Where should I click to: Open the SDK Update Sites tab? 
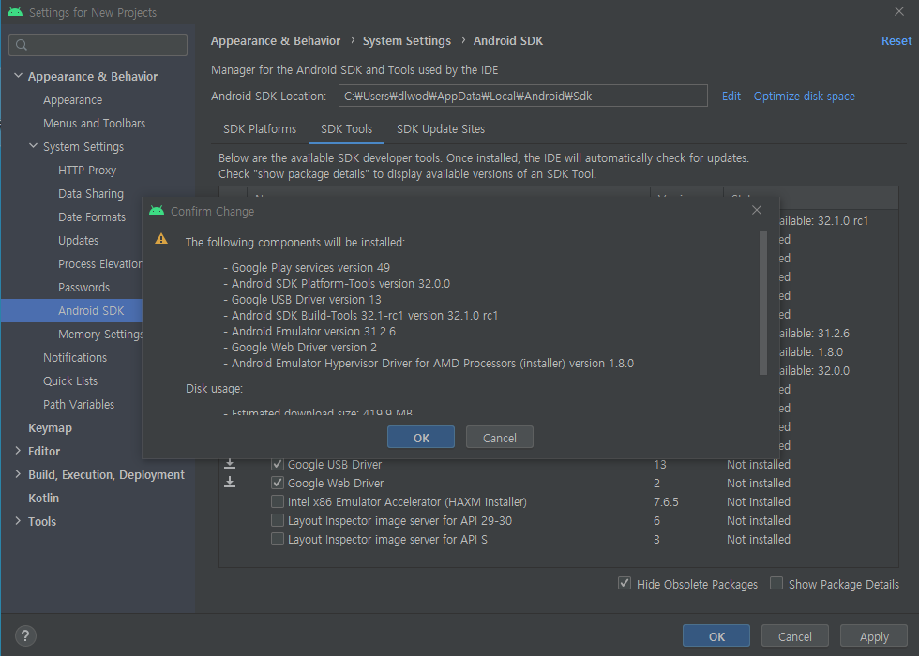click(441, 129)
